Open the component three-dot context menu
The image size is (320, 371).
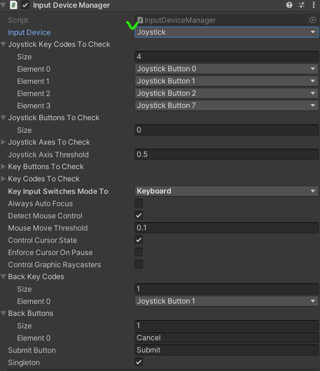[314, 5]
